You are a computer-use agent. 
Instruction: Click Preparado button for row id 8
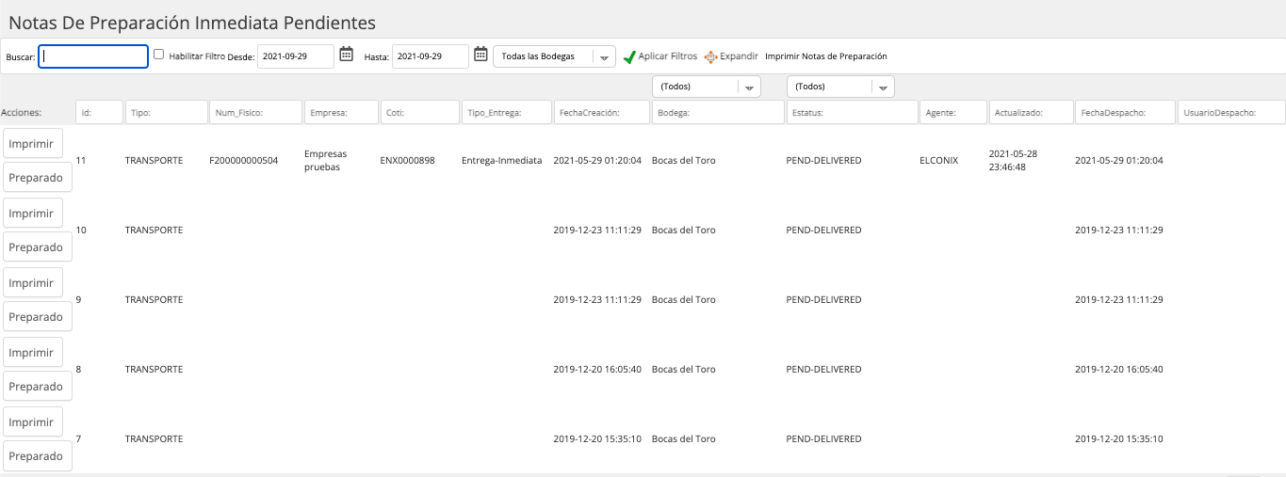37,386
